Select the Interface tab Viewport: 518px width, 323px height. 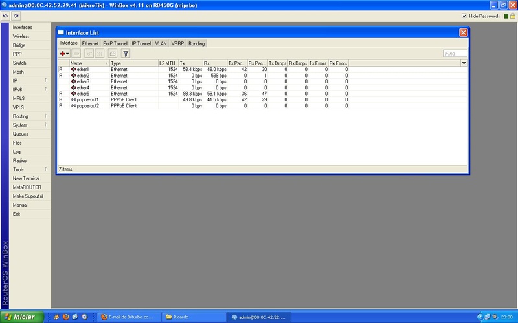tap(69, 43)
